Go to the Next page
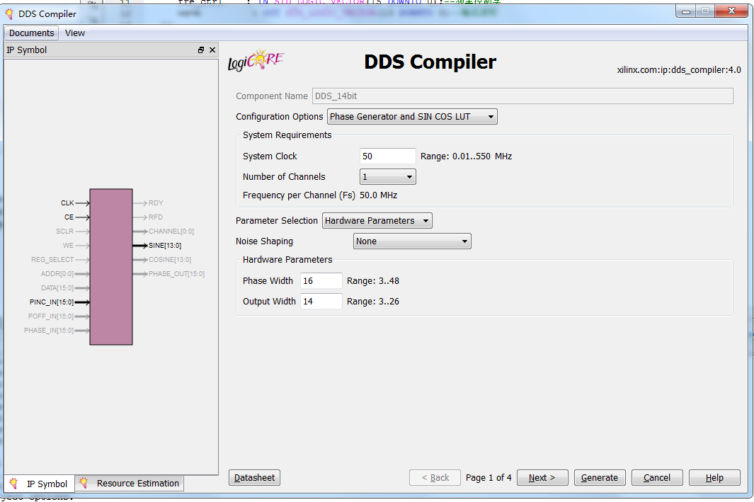754x502 pixels. 542,478
